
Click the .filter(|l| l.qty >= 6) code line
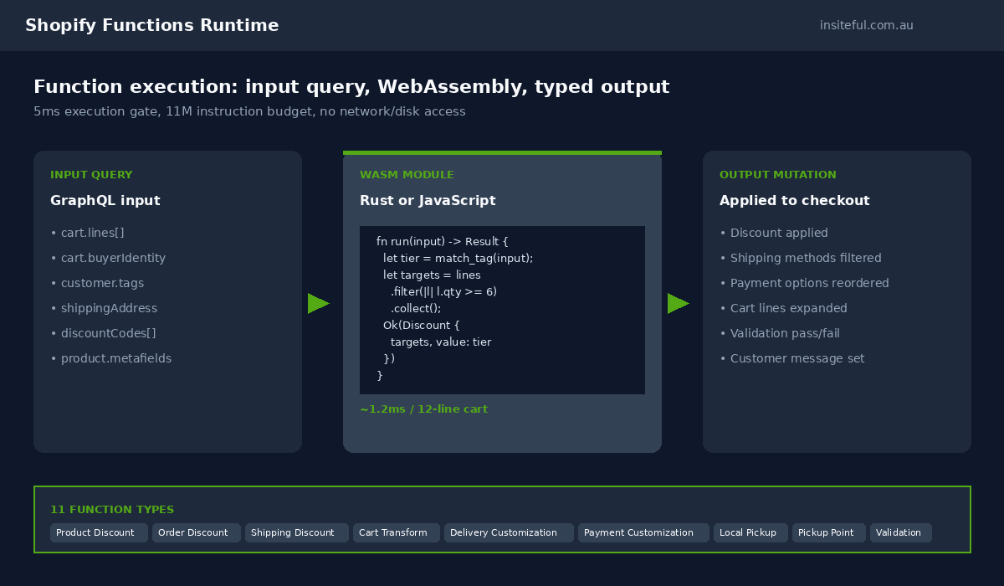443,291
